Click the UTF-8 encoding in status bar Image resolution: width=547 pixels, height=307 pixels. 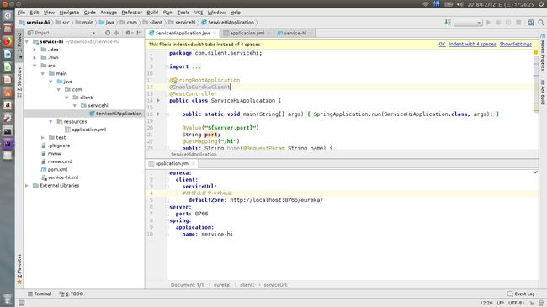(x=517, y=303)
